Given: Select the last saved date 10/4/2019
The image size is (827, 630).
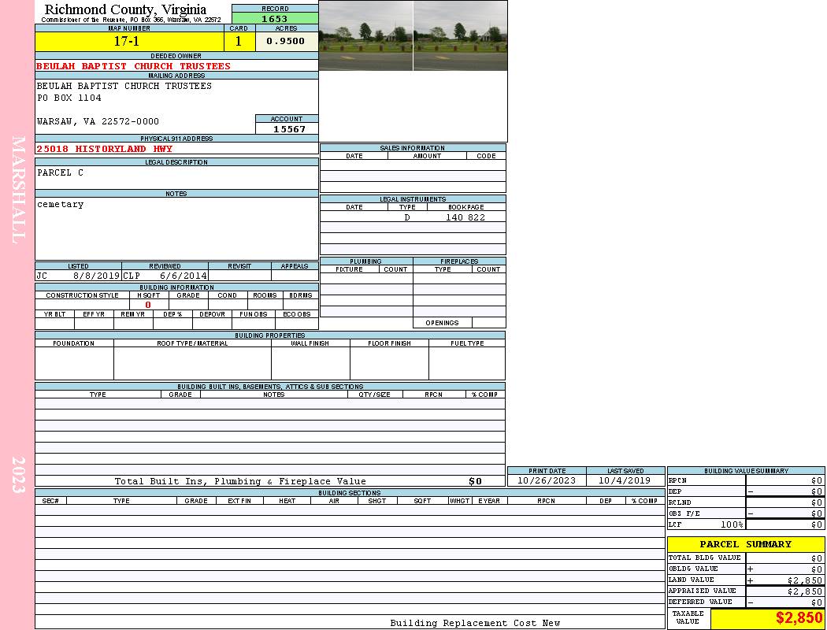Looking at the screenshot, I should coord(625,480).
